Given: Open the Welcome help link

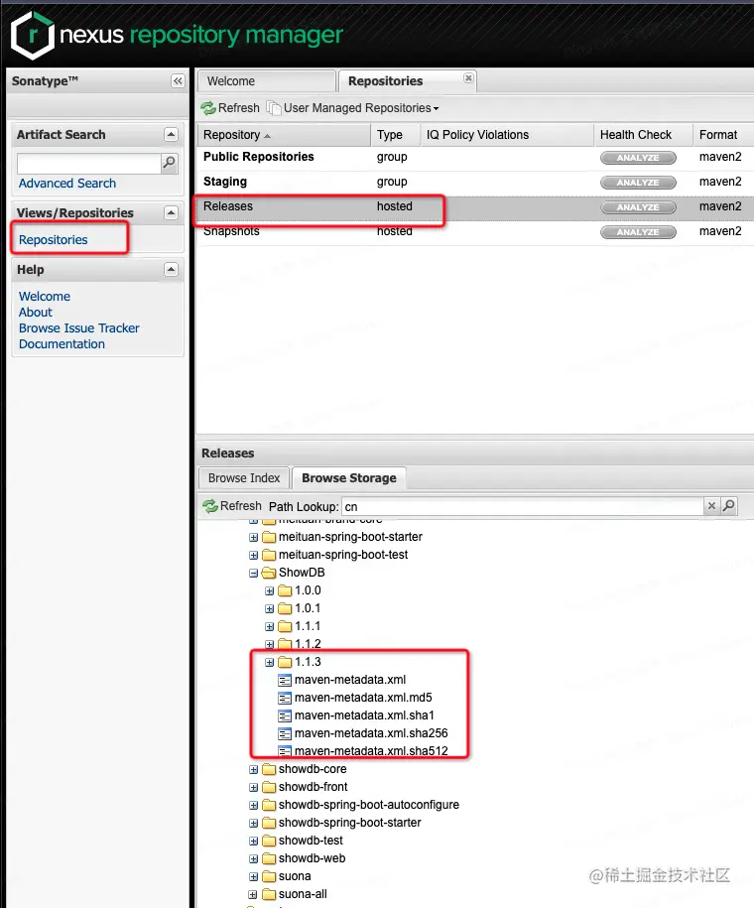Looking at the screenshot, I should tap(45, 297).
